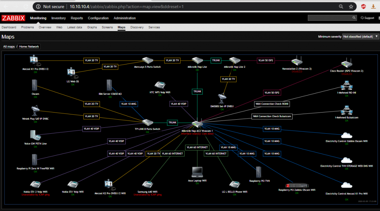This screenshot has width=380, height=211.
Task: Click the LG L BELLO Phone Wifi icon
Action: pos(234,185)
